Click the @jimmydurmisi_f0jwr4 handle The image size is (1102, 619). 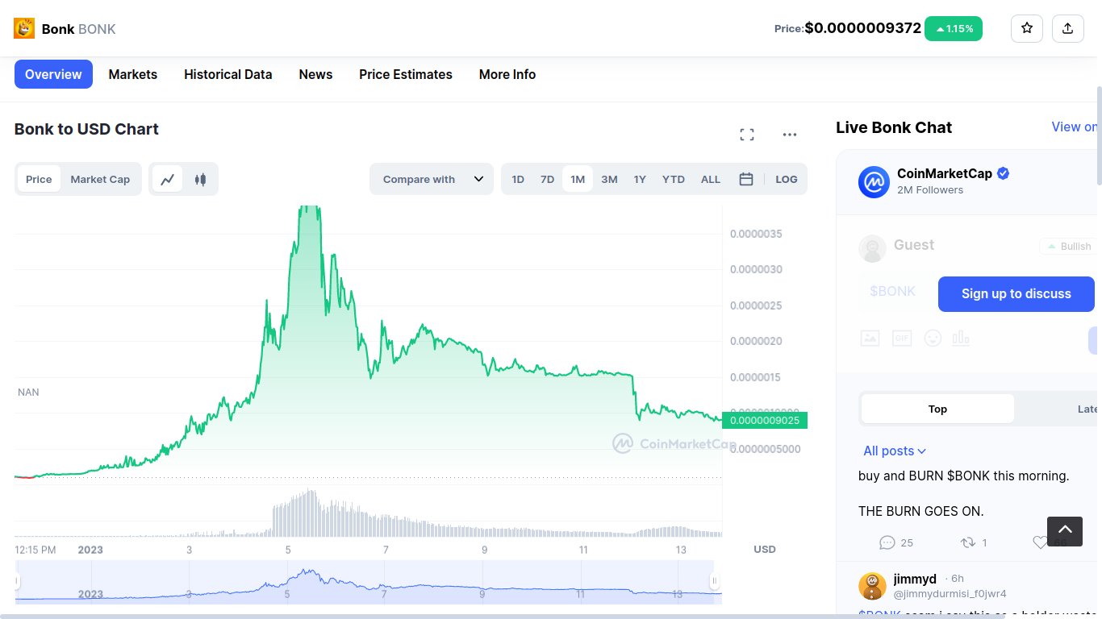pyautogui.click(x=950, y=594)
